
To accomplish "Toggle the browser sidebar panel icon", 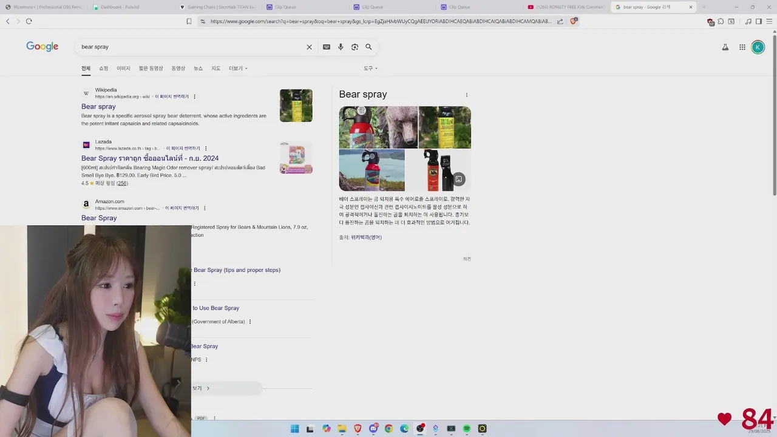I will click(x=759, y=21).
